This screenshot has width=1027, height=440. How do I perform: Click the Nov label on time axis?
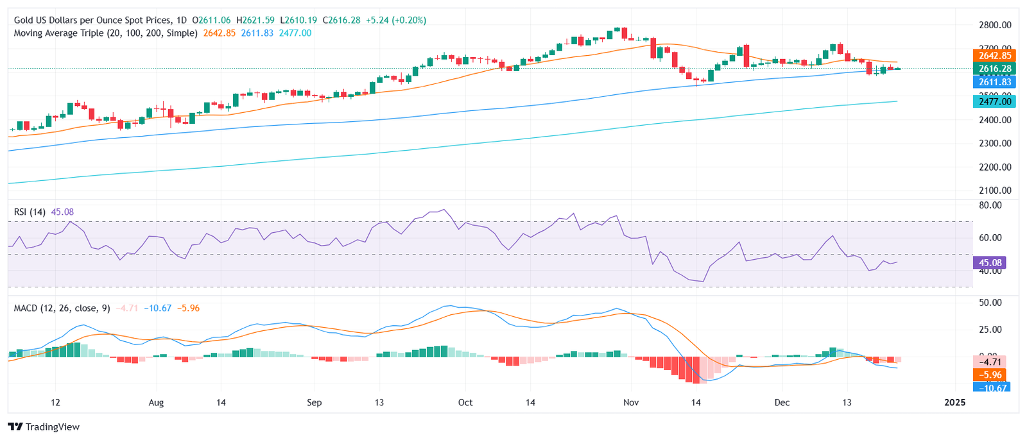click(631, 402)
